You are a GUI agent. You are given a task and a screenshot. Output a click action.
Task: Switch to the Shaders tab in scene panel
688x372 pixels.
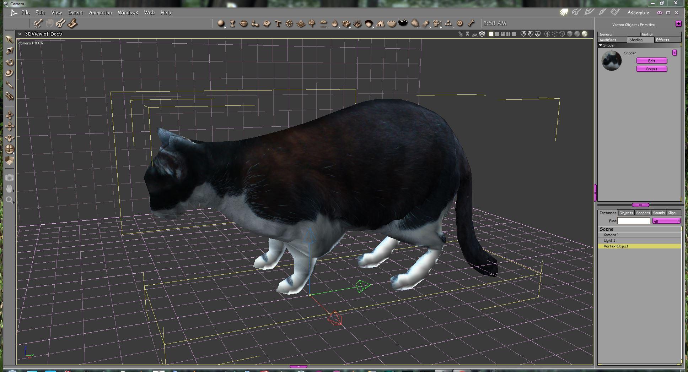pos(643,213)
